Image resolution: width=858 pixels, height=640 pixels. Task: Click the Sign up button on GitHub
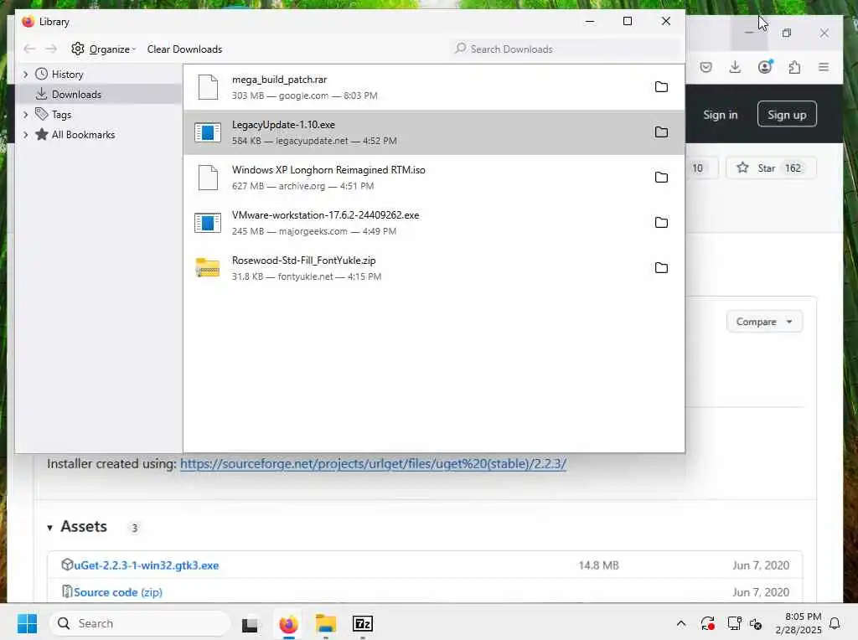(787, 114)
